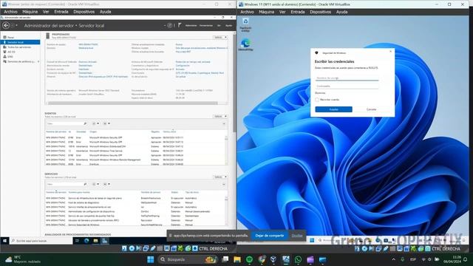The width and height of the screenshot is (473, 266).
Task: Open the host weather widget
Action: click(23, 259)
